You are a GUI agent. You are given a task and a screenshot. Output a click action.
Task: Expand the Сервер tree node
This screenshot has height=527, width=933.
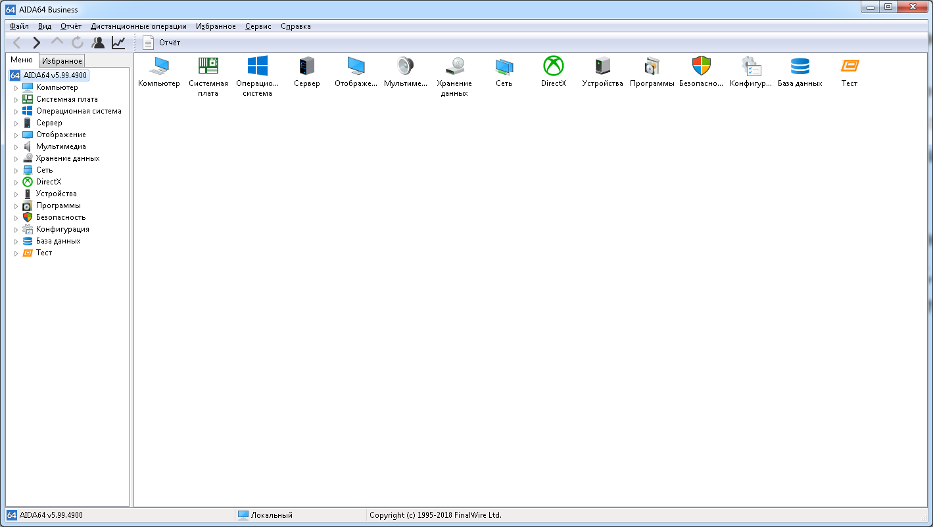[16, 123]
